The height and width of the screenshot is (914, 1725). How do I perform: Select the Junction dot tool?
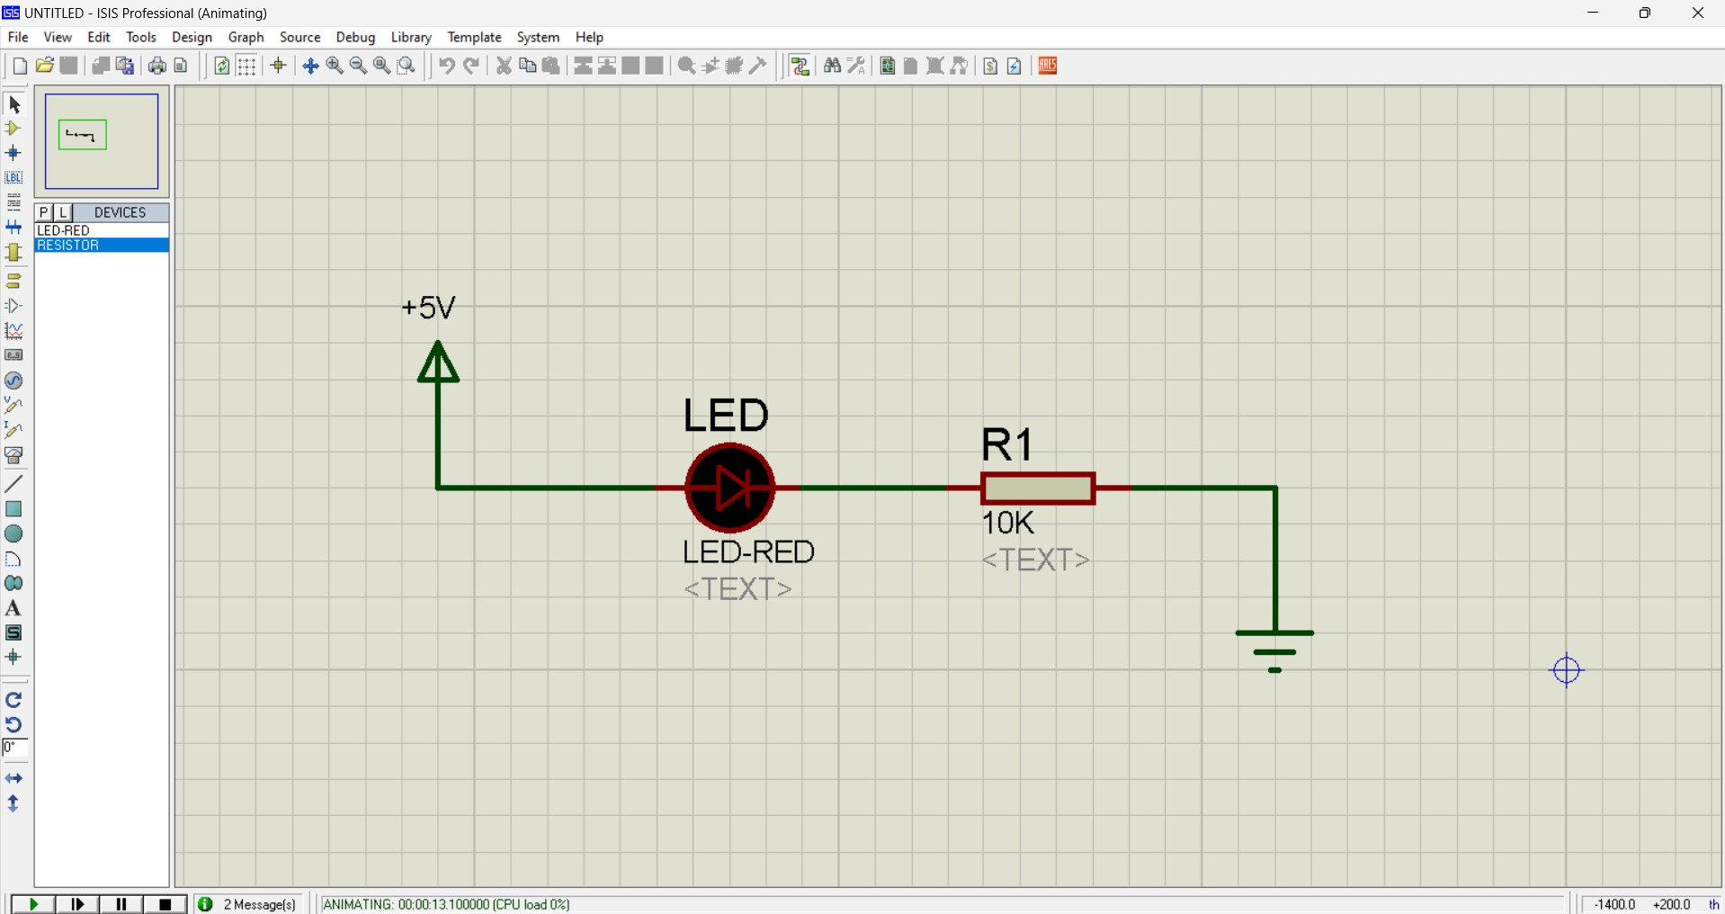pos(13,153)
